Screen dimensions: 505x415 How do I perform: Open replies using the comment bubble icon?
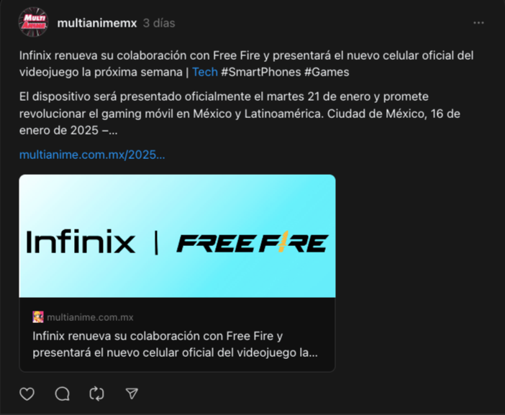[62, 393]
